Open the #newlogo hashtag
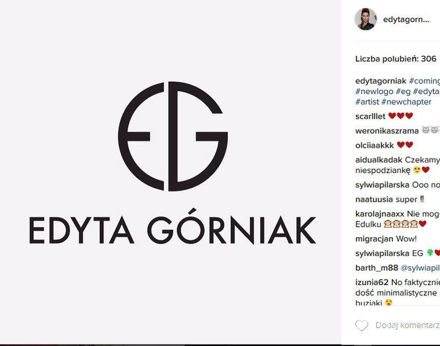440x346 pixels. pyautogui.click(x=374, y=91)
